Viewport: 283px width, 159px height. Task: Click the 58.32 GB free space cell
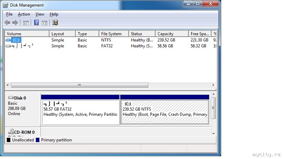[198, 46]
